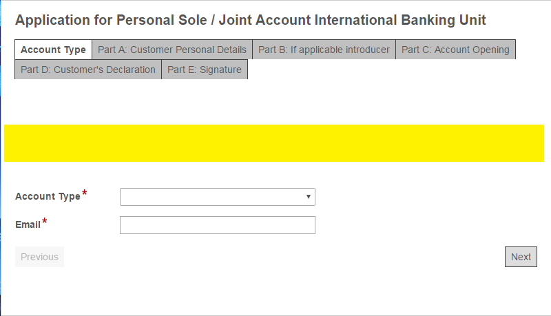Focus the Email input field
This screenshot has height=316, width=551.
click(217, 225)
